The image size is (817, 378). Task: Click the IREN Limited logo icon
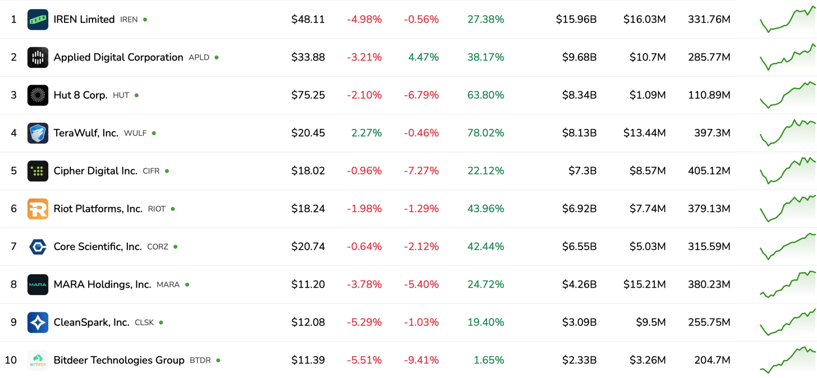point(38,20)
